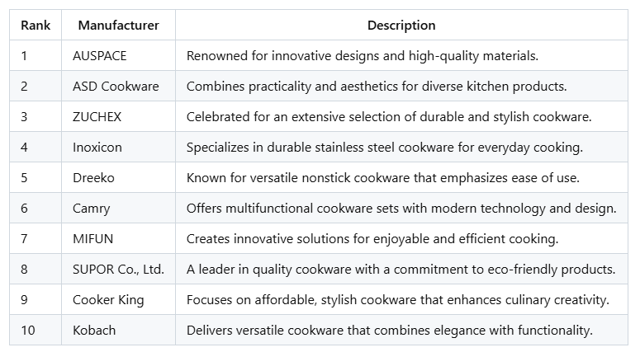Image resolution: width=640 pixels, height=352 pixels.
Task: Click the Rank column header
Action: [x=36, y=26]
